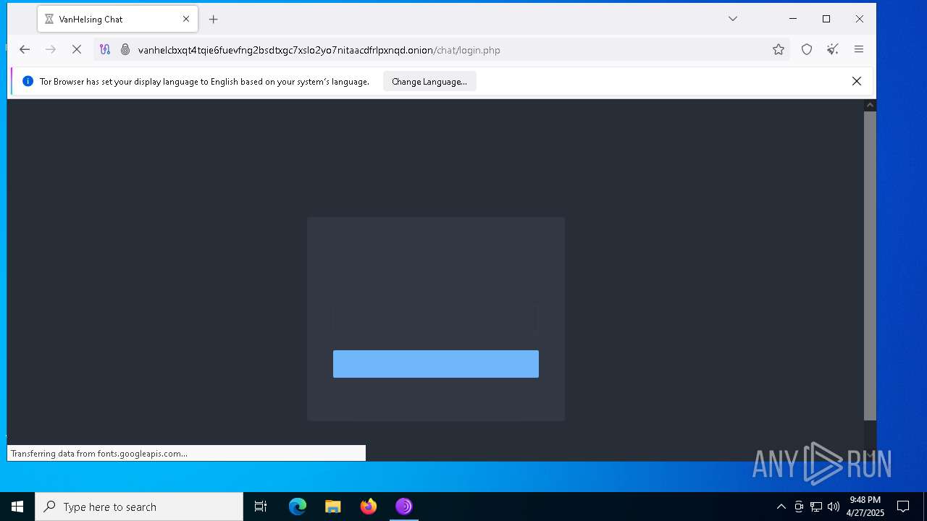Screen dimensions: 927x521
Task: Minimize the Tor Browser window
Action: point(793,19)
